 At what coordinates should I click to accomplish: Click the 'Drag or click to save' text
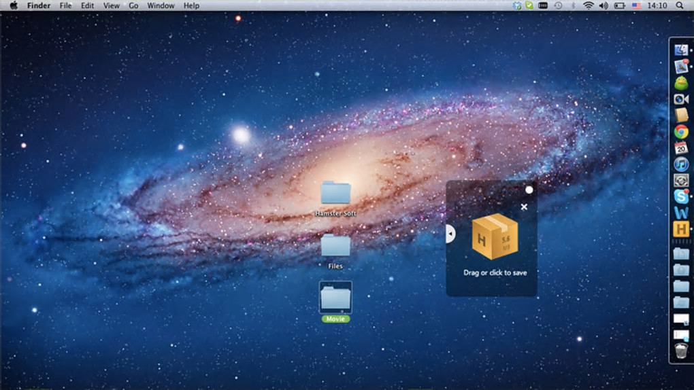tap(495, 273)
